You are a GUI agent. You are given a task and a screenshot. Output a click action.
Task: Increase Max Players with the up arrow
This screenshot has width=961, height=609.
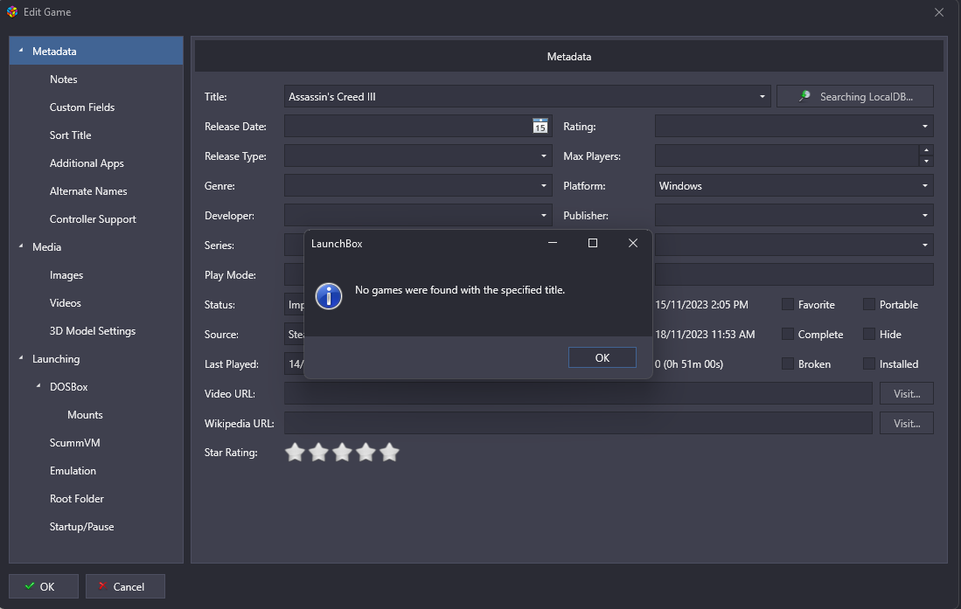coord(926,150)
